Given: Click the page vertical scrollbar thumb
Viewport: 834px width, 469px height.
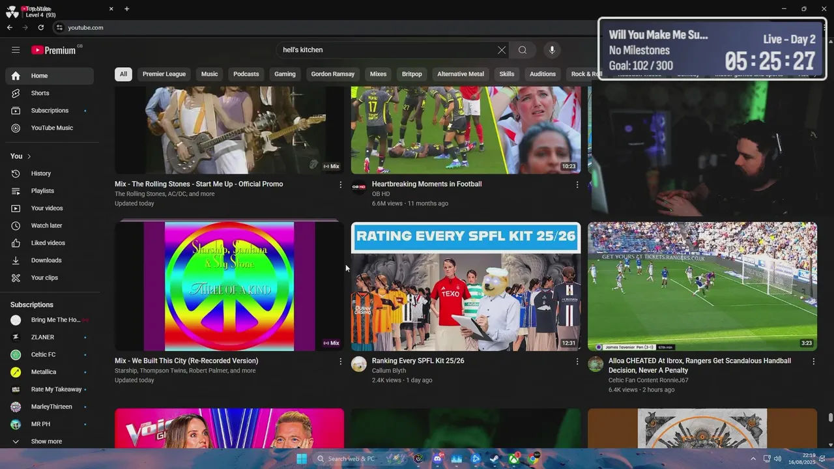Looking at the screenshot, I should coord(830,418).
